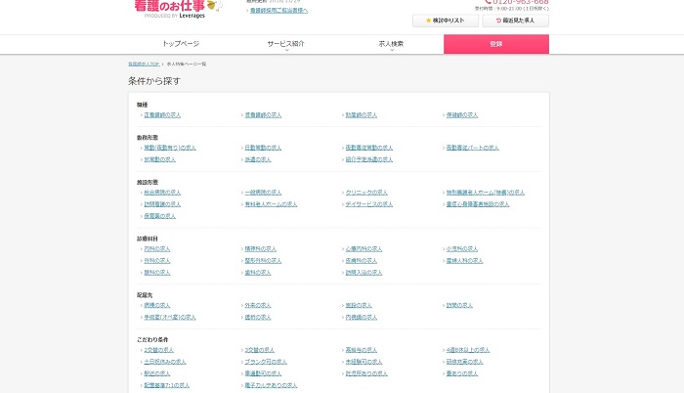Image resolution: width=684 pixels, height=393 pixels.
Task: Open the デイサービスの求人 link
Action: click(369, 204)
